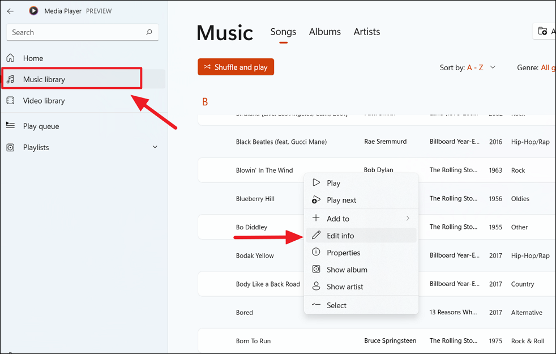Click the Play queue icon
This screenshot has width=556, height=354.
click(x=11, y=125)
